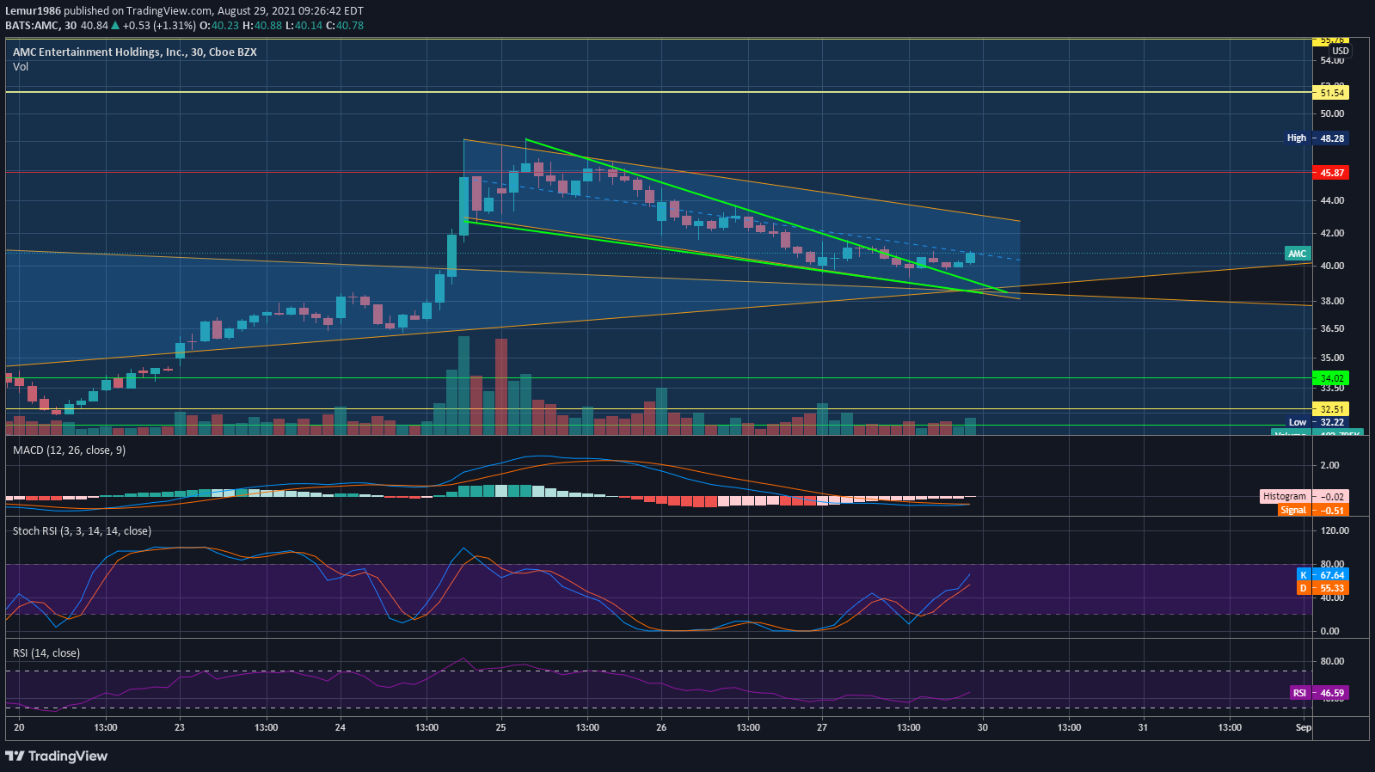Open the RSI (14, close) indicator legend
This screenshot has width=1375, height=772.
[46, 653]
